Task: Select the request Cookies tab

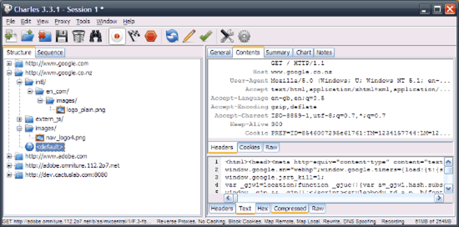Action: 250,147
